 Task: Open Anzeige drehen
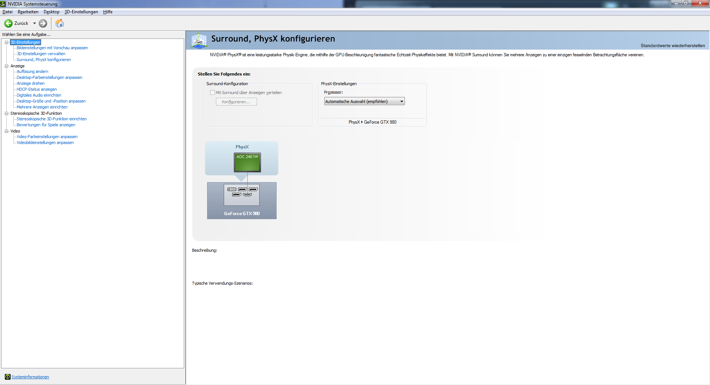click(x=31, y=83)
